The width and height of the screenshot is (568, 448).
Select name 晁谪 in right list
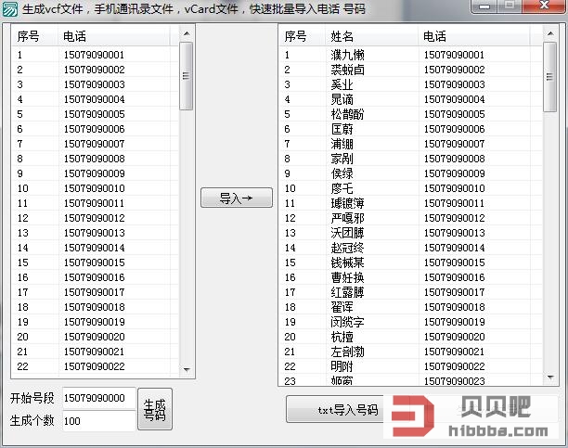pyautogui.click(x=342, y=99)
